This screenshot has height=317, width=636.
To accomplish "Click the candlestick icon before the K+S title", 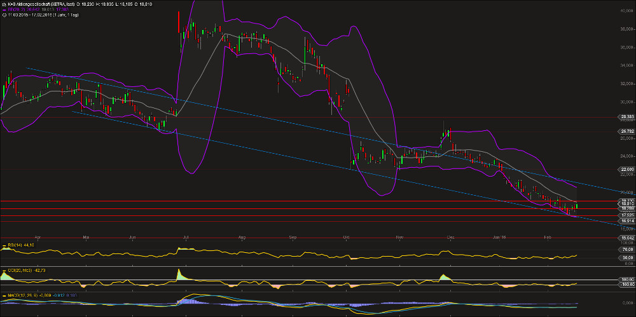I will pyautogui.click(x=4, y=4).
